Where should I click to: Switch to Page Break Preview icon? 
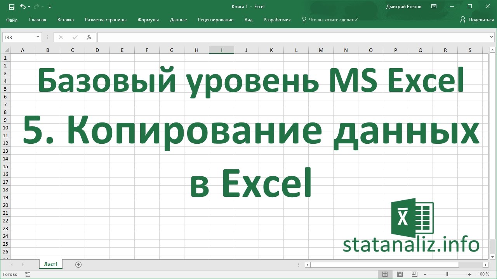click(x=415, y=274)
